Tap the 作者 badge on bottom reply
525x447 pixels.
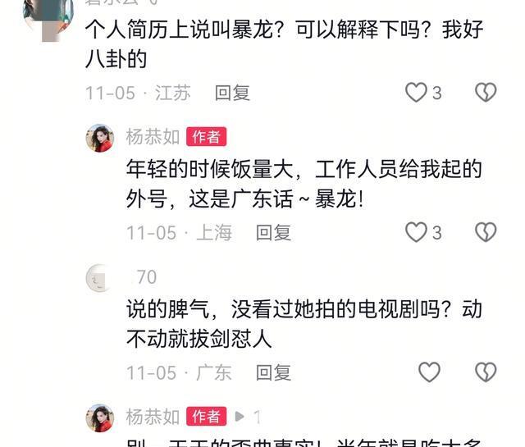pos(206,417)
